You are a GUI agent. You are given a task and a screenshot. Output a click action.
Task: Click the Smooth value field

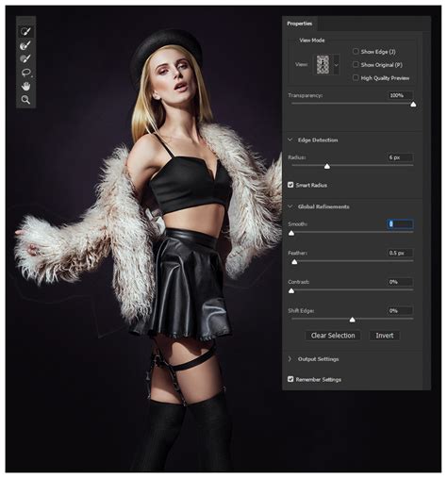click(x=401, y=223)
